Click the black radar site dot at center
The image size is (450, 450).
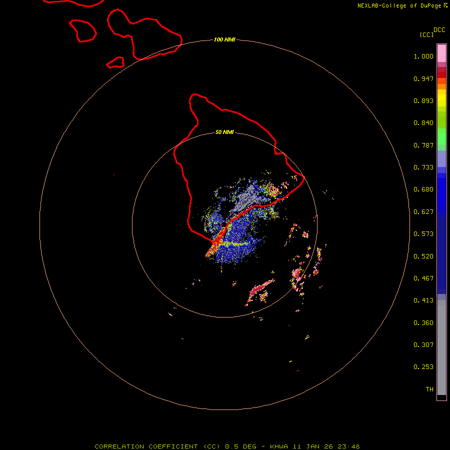tap(223, 224)
